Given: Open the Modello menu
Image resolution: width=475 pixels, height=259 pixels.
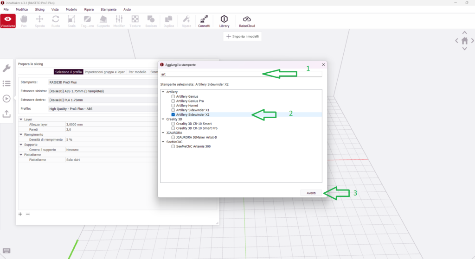Looking at the screenshot, I should [71, 9].
